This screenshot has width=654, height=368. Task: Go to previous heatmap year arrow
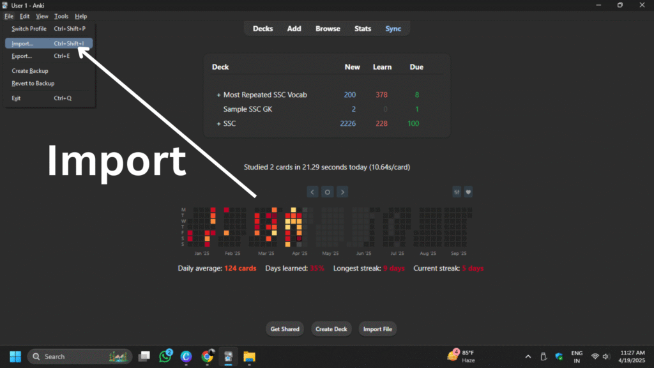tap(312, 192)
